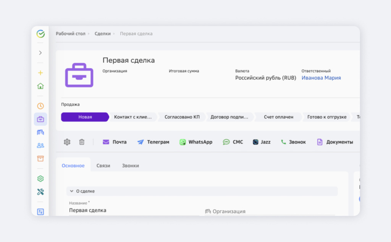The height and width of the screenshot is (242, 391).
Task: Switch to the 'Связи' tab
Action: coord(103,166)
